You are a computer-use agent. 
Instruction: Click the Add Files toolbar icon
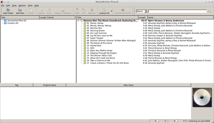20,10
